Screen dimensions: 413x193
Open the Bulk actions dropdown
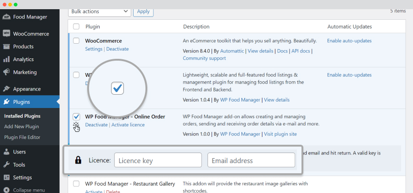(100, 11)
